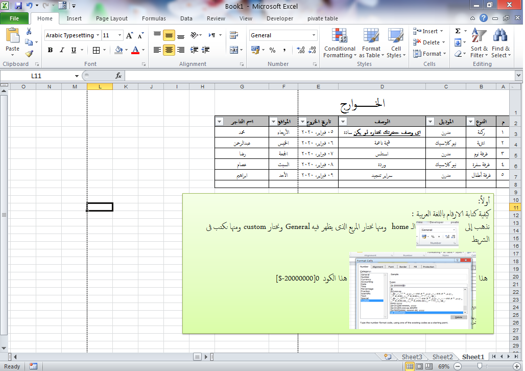Save workbook from Quick Access Toolbar
The height and width of the screenshot is (371, 525).
18,6
